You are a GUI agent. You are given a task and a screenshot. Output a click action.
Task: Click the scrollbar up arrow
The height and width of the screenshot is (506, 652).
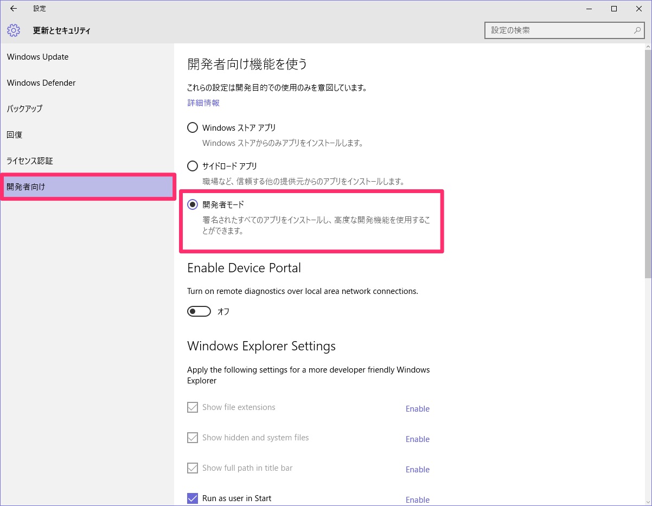(648, 47)
